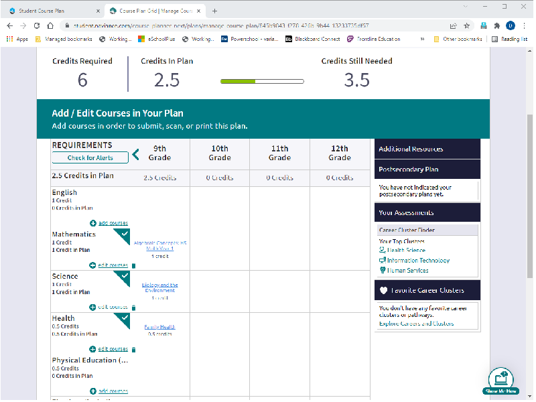Open the Biology and the Environment course

(x=160, y=288)
